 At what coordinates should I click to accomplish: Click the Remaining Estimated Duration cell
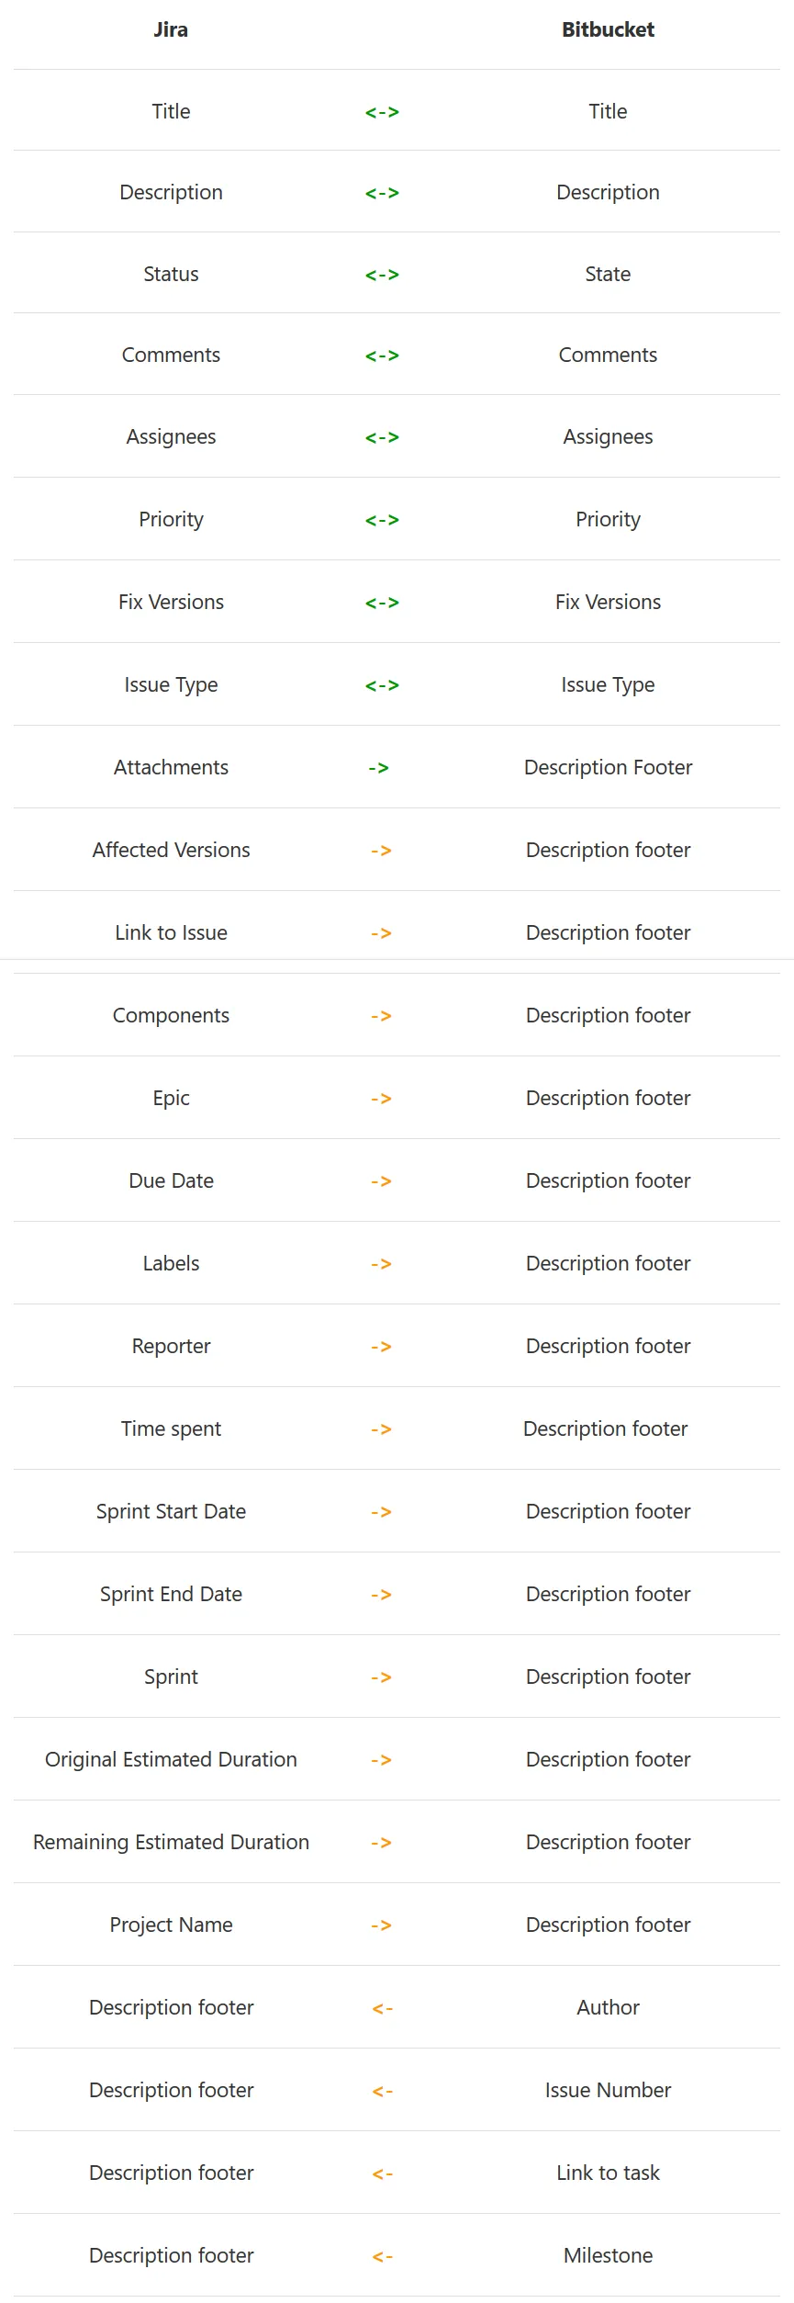171,1842
